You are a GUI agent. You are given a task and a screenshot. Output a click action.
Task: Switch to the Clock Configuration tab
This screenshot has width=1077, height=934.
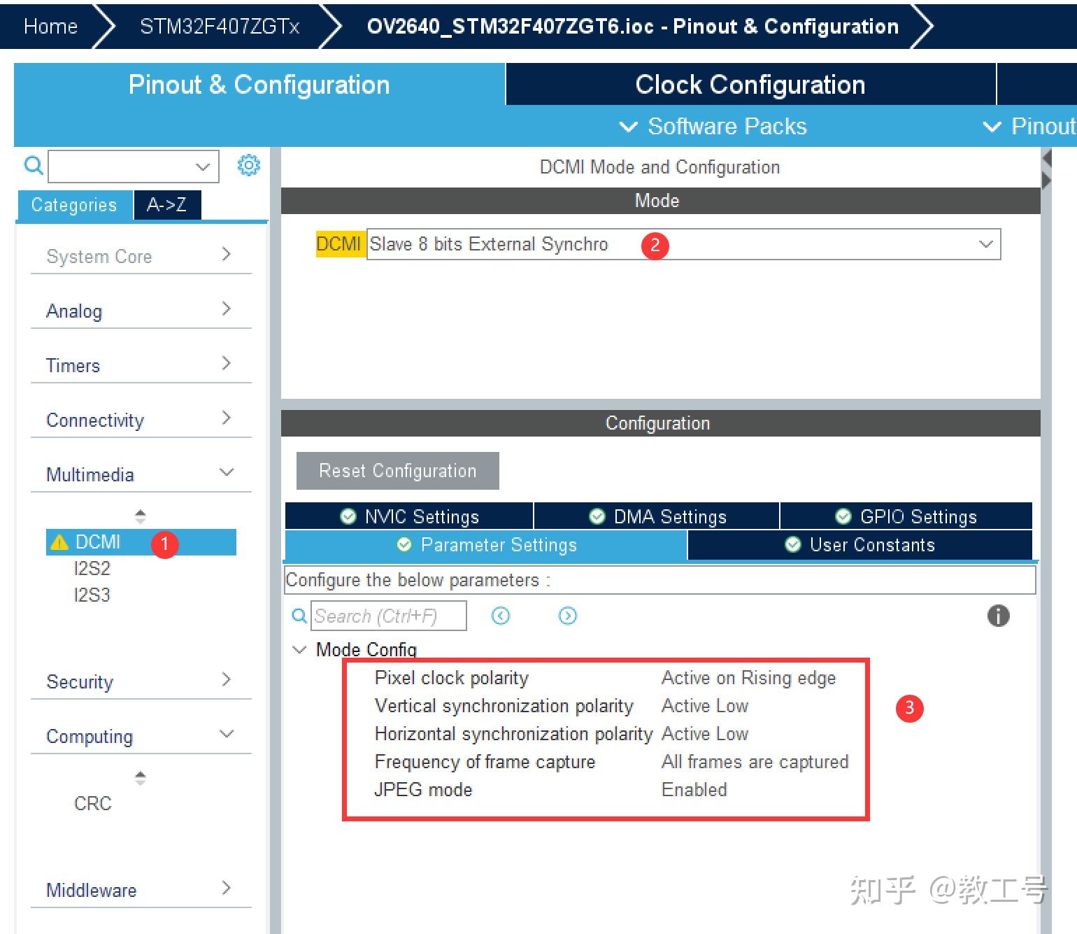[750, 84]
